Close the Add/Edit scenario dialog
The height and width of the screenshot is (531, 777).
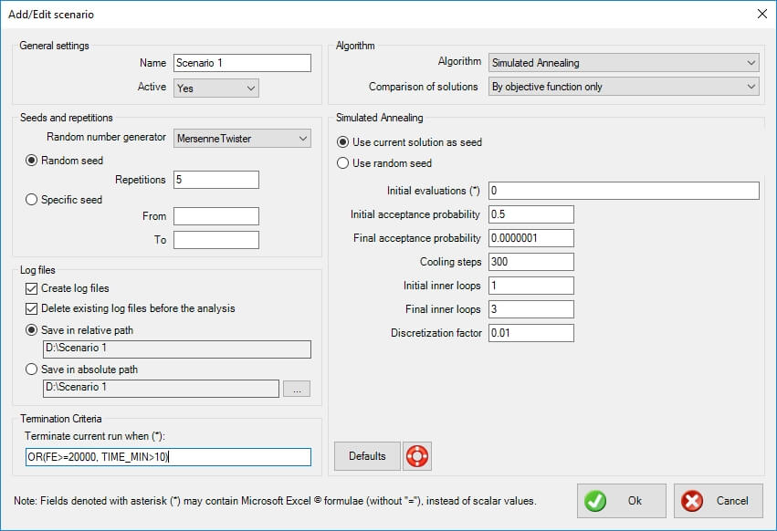pos(762,14)
